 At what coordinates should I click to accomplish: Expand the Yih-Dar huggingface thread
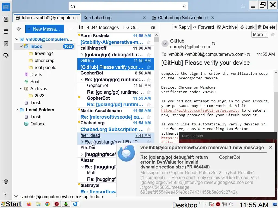(x=82, y=154)
